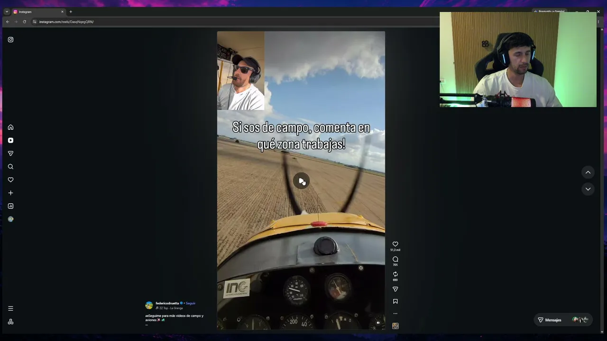The image size is (607, 341).
Task: Open Search in the Instagram sidebar
Action: [x=10, y=167]
